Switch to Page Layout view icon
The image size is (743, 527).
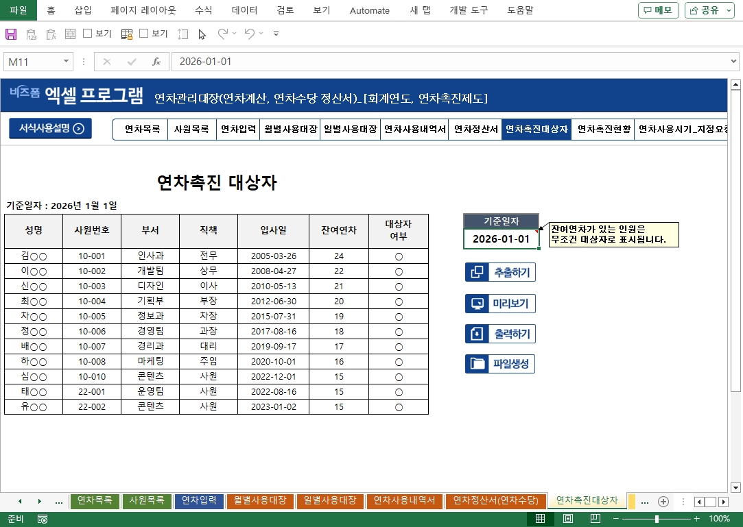(568, 519)
